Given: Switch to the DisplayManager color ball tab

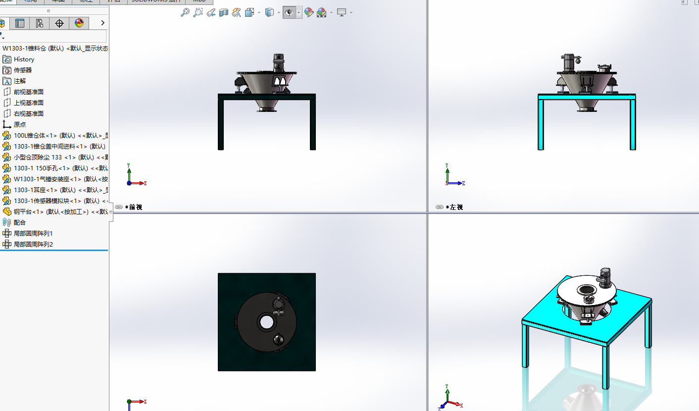Looking at the screenshot, I should [79, 23].
